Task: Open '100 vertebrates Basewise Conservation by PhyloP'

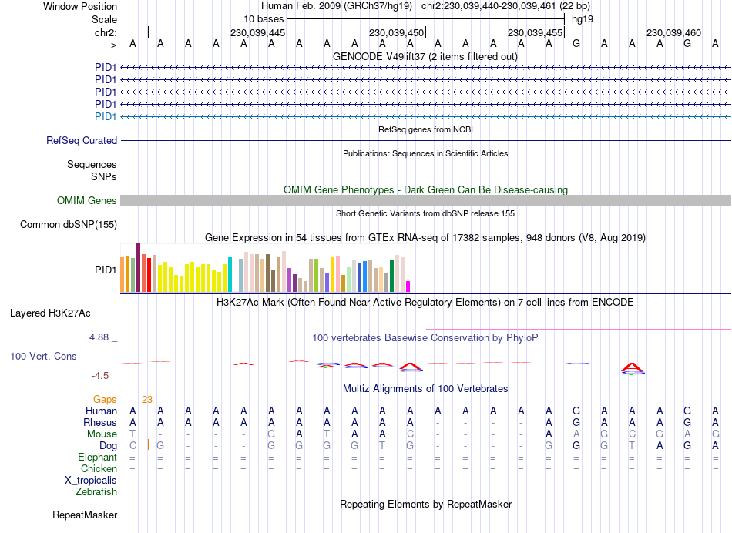Action: click(425, 337)
